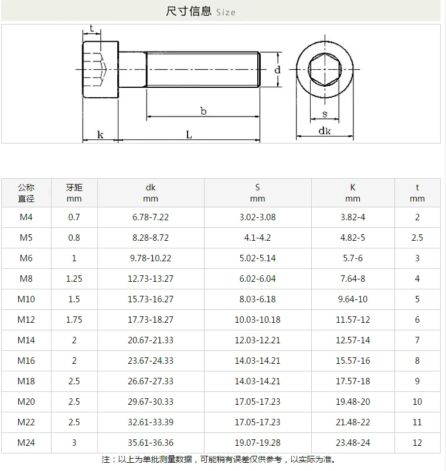Click the M22 row label

26,422
